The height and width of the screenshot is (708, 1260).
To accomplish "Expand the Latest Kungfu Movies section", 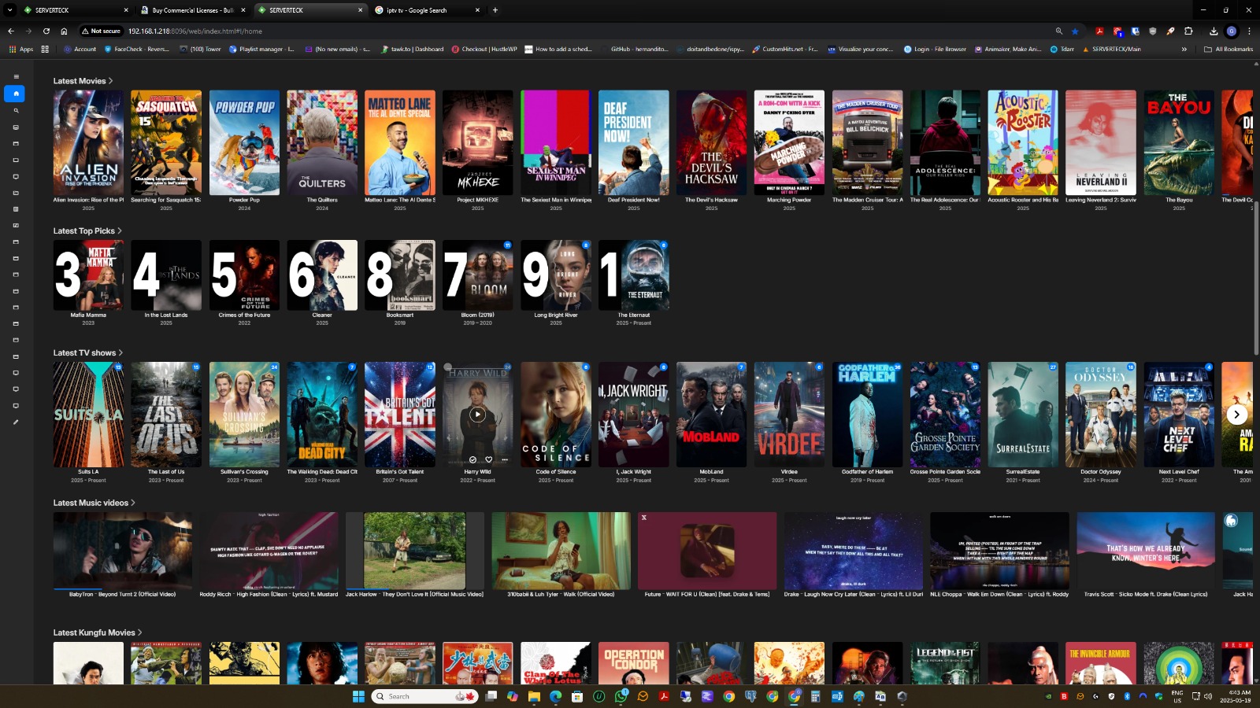I will point(97,632).
